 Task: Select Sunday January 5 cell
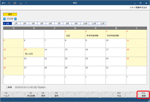(13, 43)
